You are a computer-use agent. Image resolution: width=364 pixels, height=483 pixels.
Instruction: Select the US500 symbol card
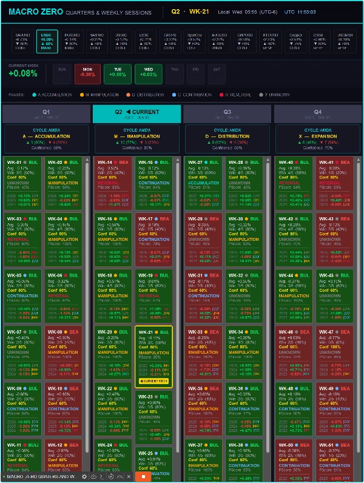pyautogui.click(x=121, y=42)
